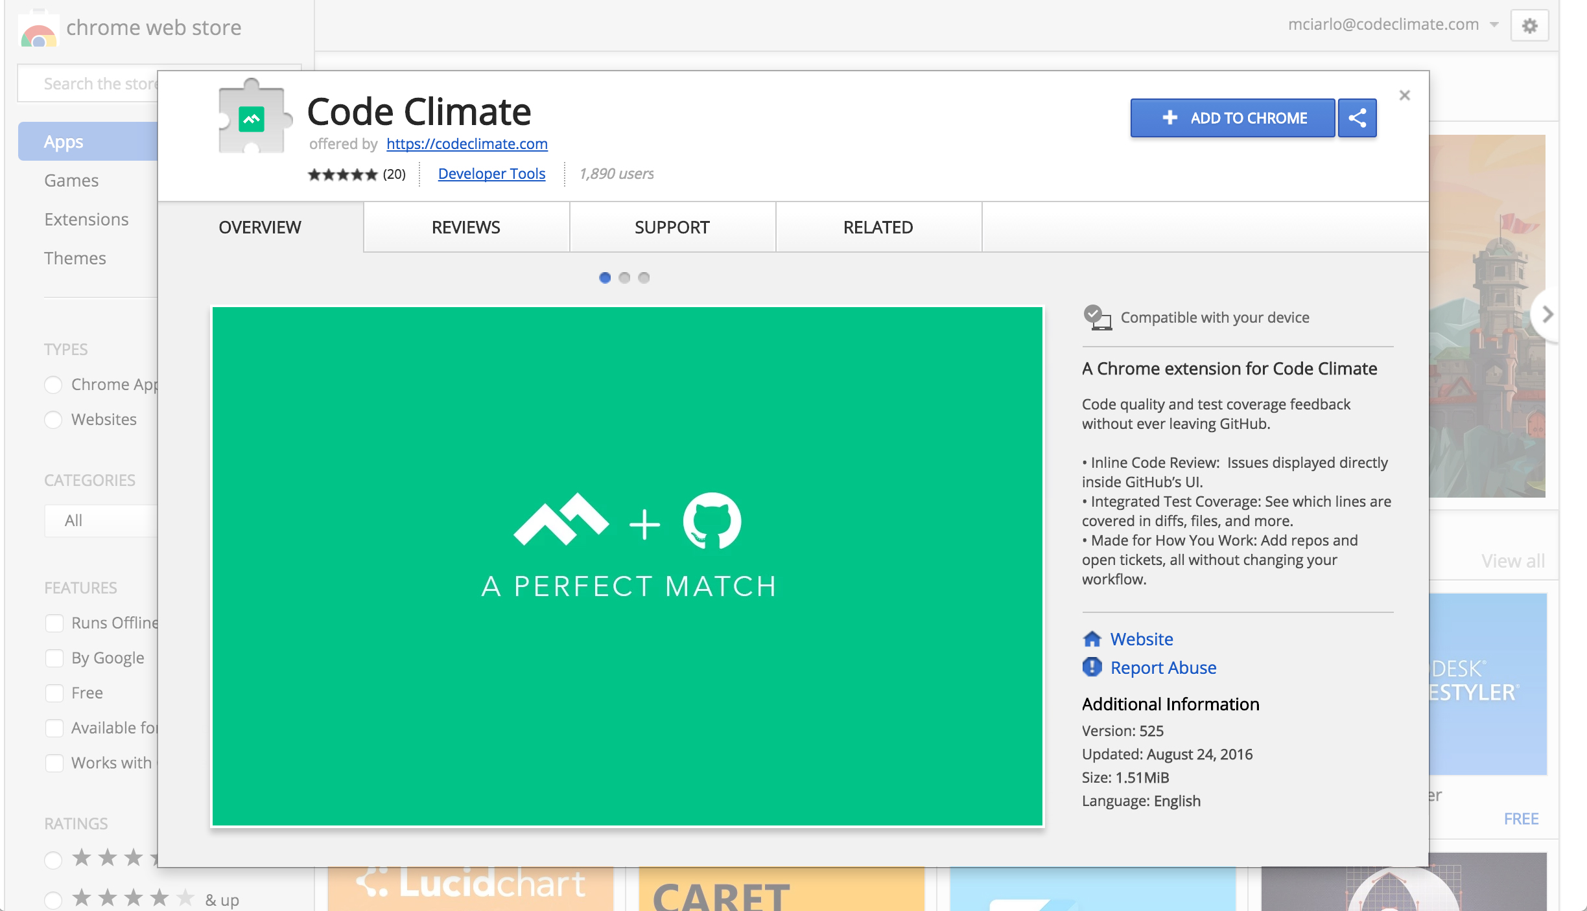Click the compatible device checkmark icon

[1097, 317]
